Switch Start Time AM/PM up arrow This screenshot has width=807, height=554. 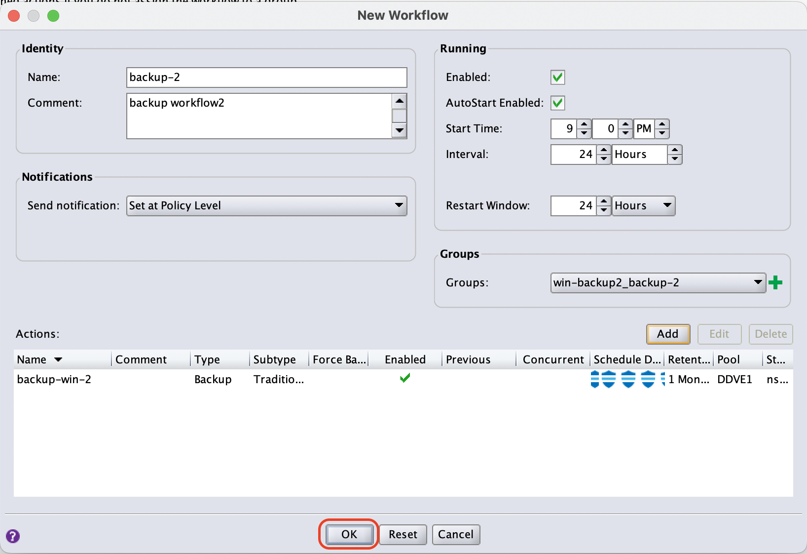point(662,124)
